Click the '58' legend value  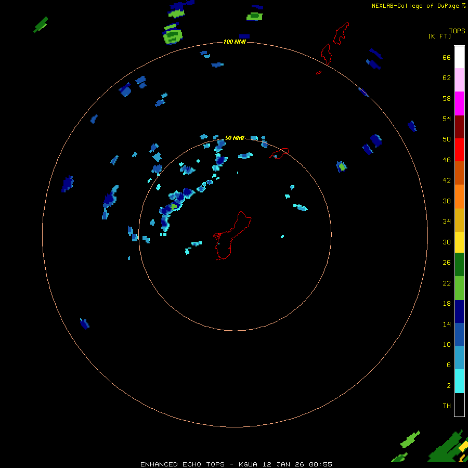tap(447, 98)
